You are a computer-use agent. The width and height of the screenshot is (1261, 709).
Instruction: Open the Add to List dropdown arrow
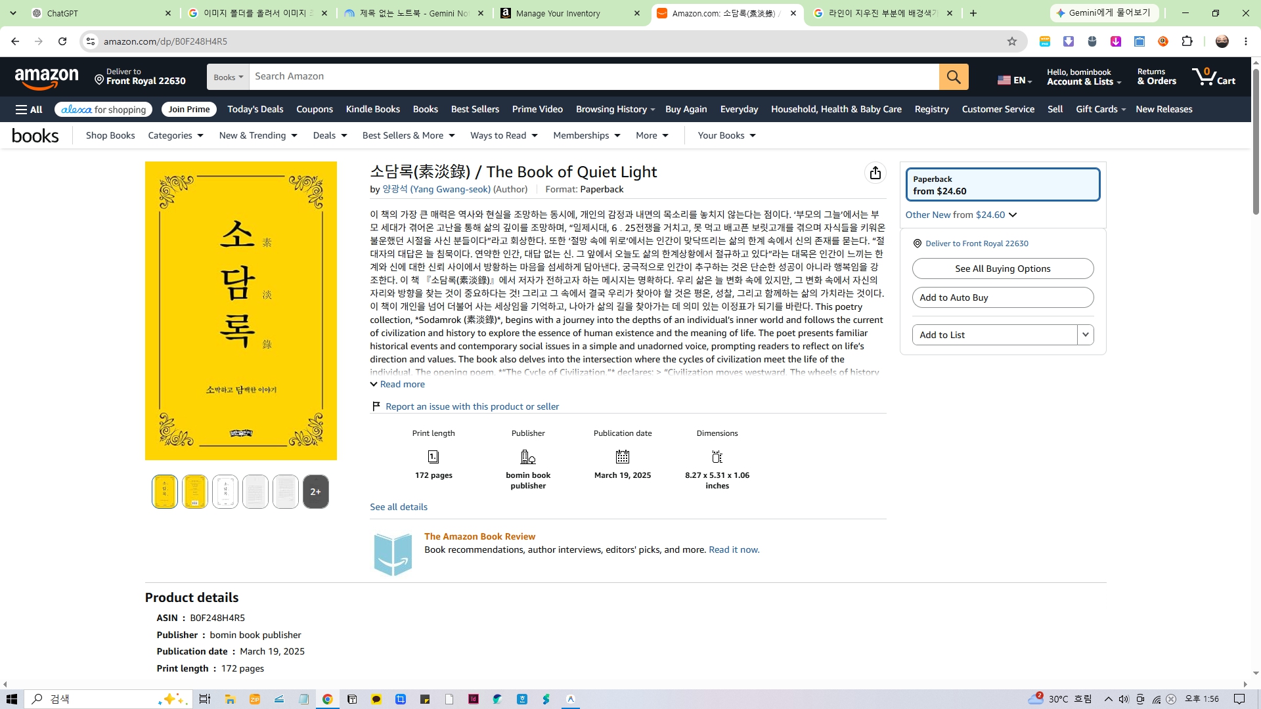click(1086, 335)
